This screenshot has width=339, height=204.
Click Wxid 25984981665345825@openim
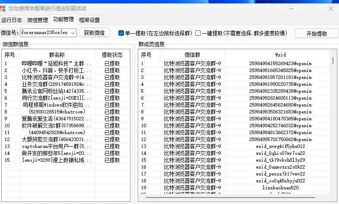point(280,71)
